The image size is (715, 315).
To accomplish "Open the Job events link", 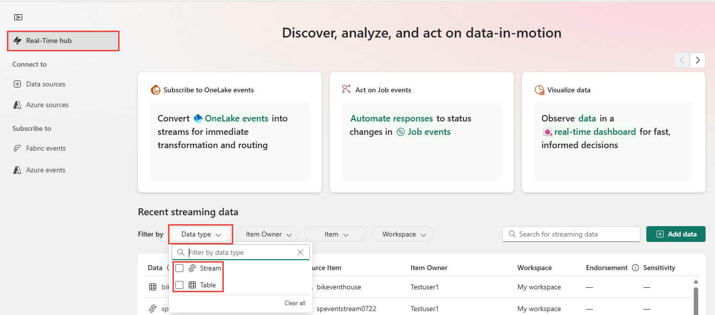I will coord(429,132).
